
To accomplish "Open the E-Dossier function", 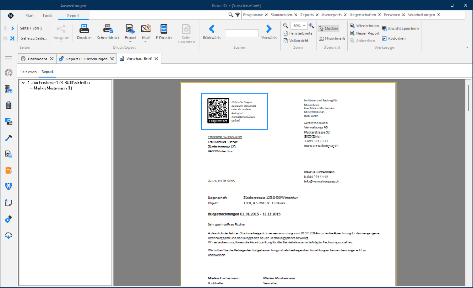I will [164, 32].
